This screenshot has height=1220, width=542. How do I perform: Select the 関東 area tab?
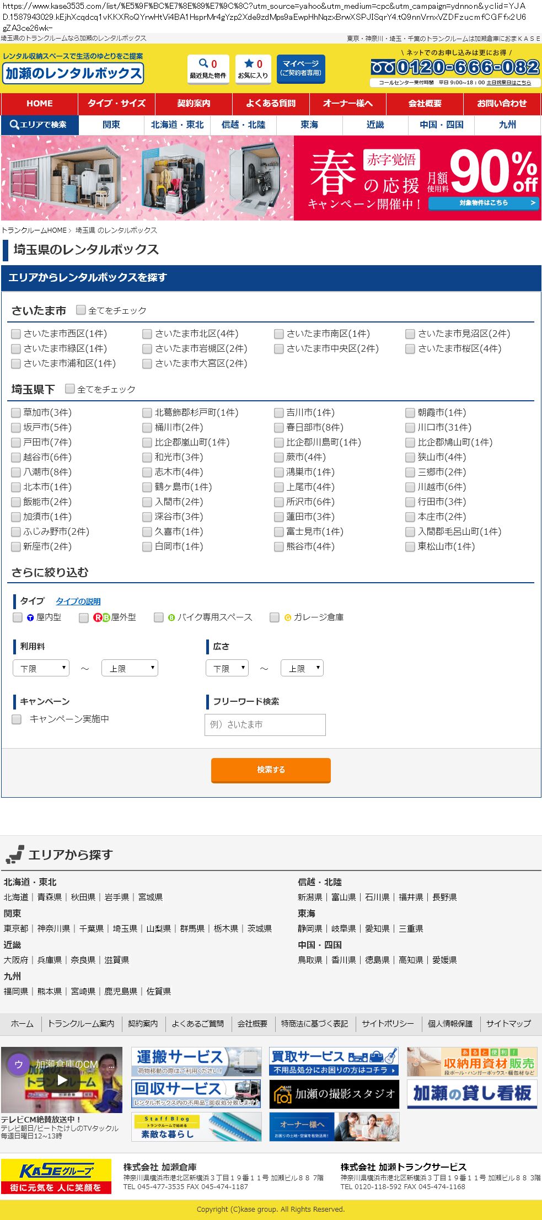click(111, 125)
